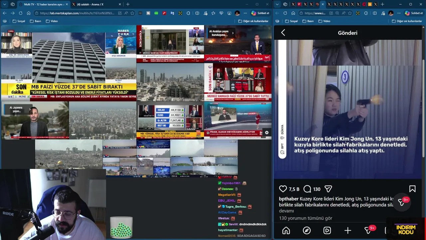Image resolution: width=426 pixels, height=240 pixels.
Task: Open Multi TV grid settings gear
Action: point(267,133)
